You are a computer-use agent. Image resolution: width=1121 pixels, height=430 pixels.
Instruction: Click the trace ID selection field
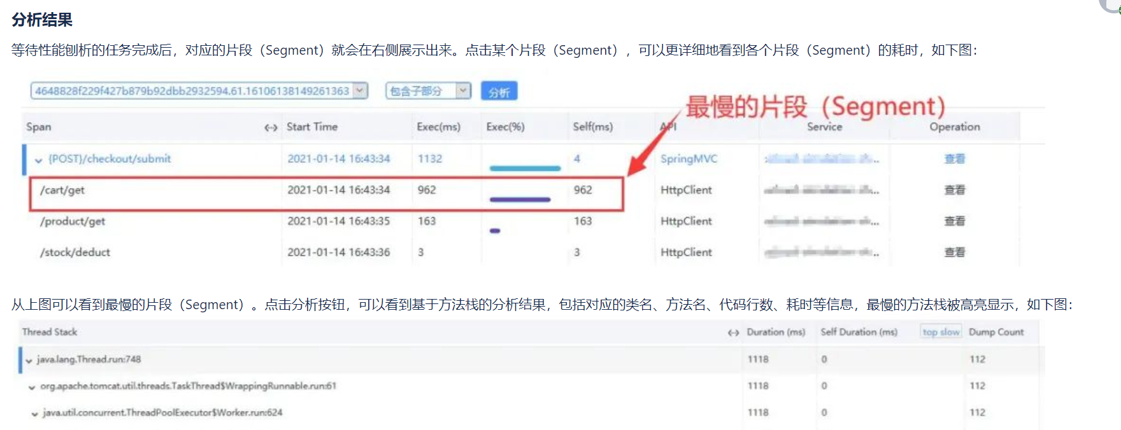(x=199, y=90)
